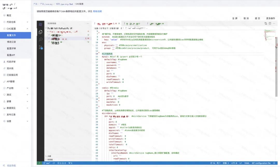Viewport: 280px width, 167px height.
Task: Expand the 部署 sidebar menu
Action: [27, 101]
